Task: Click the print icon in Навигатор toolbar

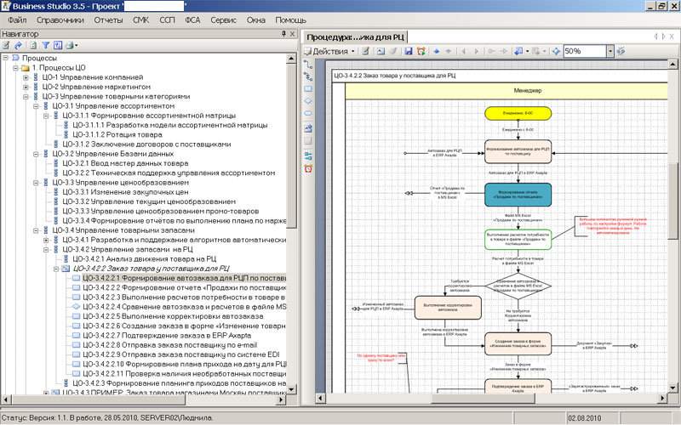Action: pos(70,46)
